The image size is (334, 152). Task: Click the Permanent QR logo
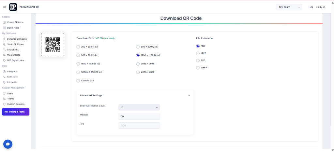[x=13, y=7]
